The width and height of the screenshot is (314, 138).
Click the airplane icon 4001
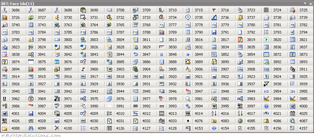[x=4, y=113]
